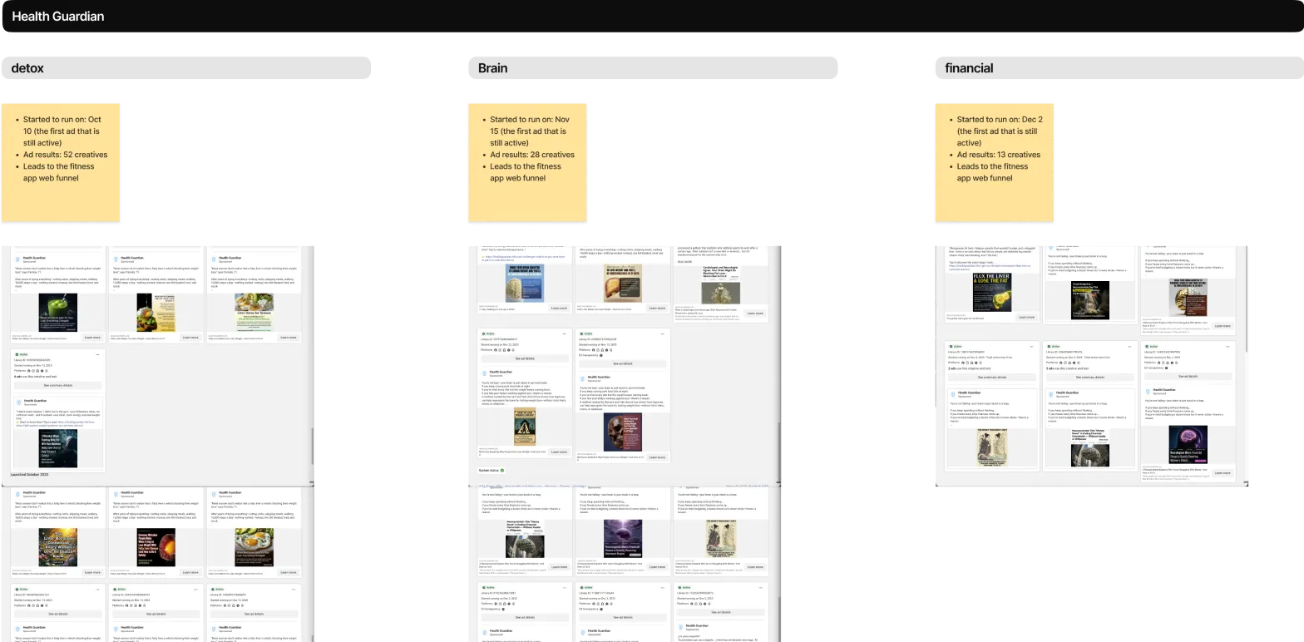Click Learn more under the Liver-Hormone Connection ad
The width and height of the screenshot is (1304, 642).
pyautogui.click(x=92, y=572)
